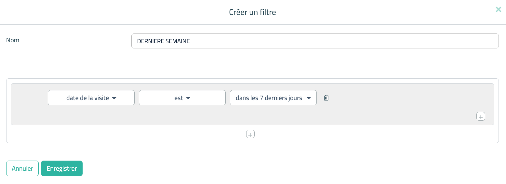The image size is (506, 184).
Task: Click plus icon beneath the gray condition block
Action: (x=250, y=134)
